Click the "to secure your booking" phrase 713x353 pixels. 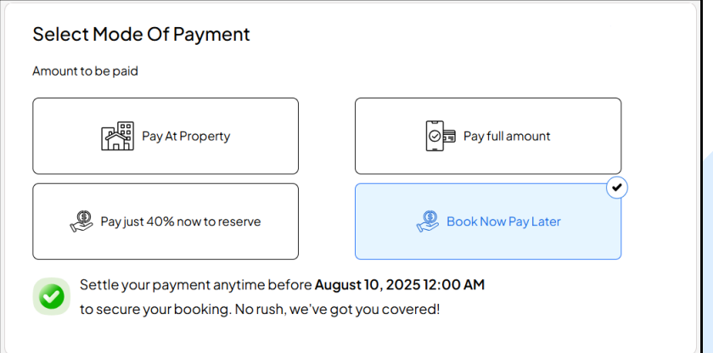(x=154, y=309)
